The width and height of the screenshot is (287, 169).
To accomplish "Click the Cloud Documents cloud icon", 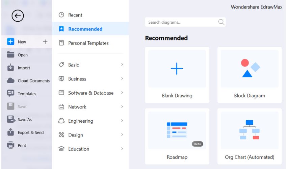I will [x=11, y=81].
